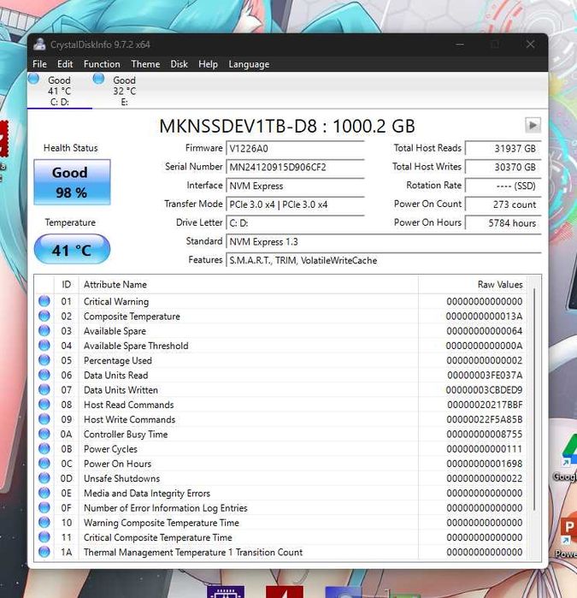Click the Power Cycles attribute name
The height and width of the screenshot is (598, 577).
click(110, 449)
